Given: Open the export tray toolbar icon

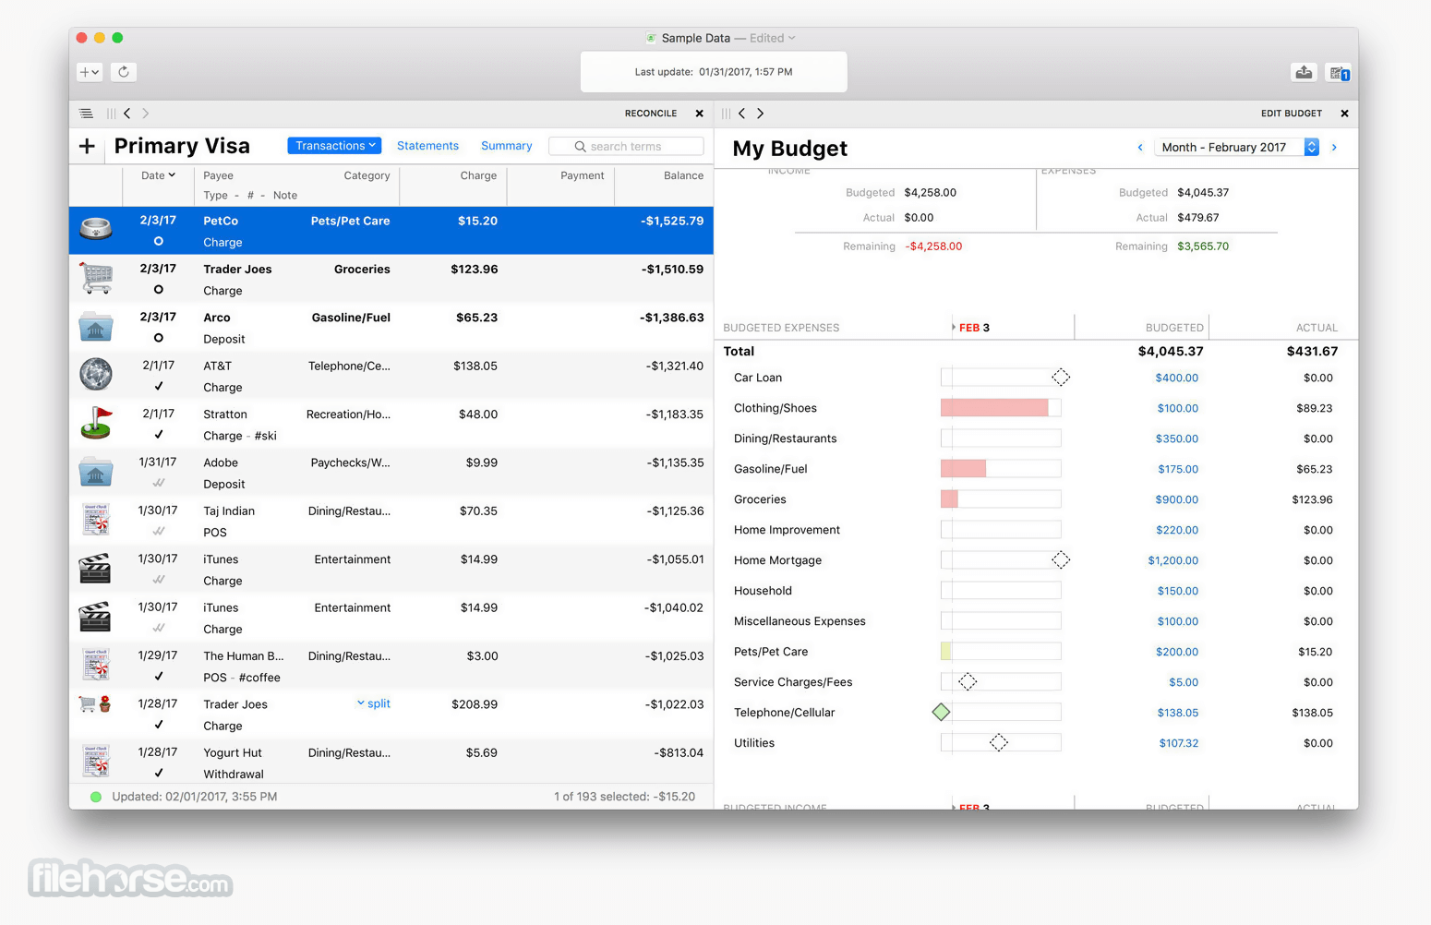Looking at the screenshot, I should point(1304,72).
